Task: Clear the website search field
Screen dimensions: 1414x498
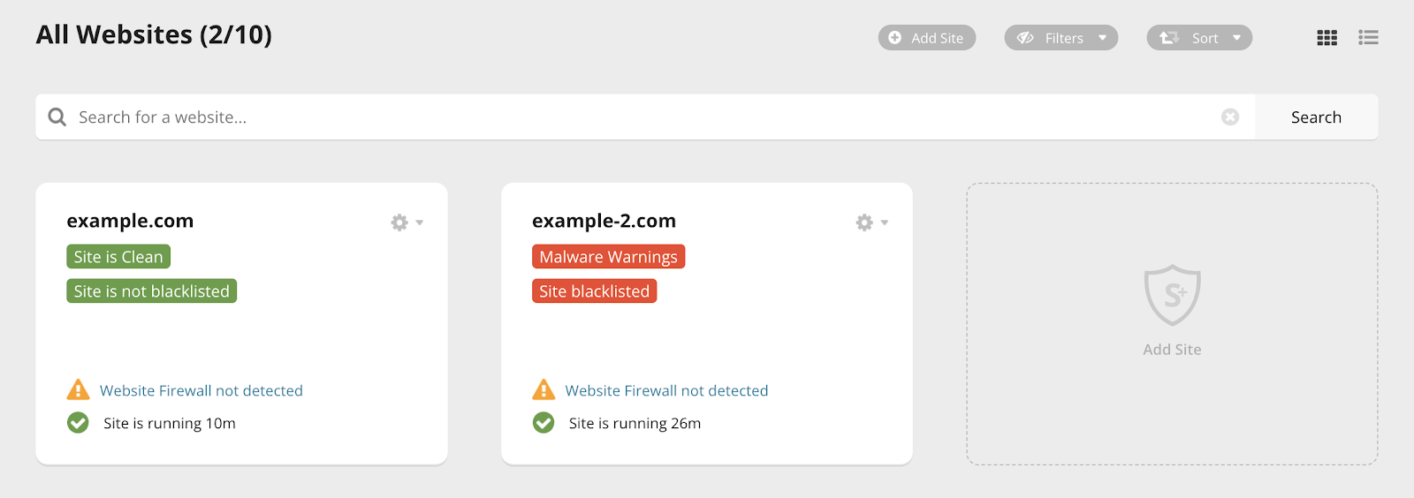Action: point(1230,117)
